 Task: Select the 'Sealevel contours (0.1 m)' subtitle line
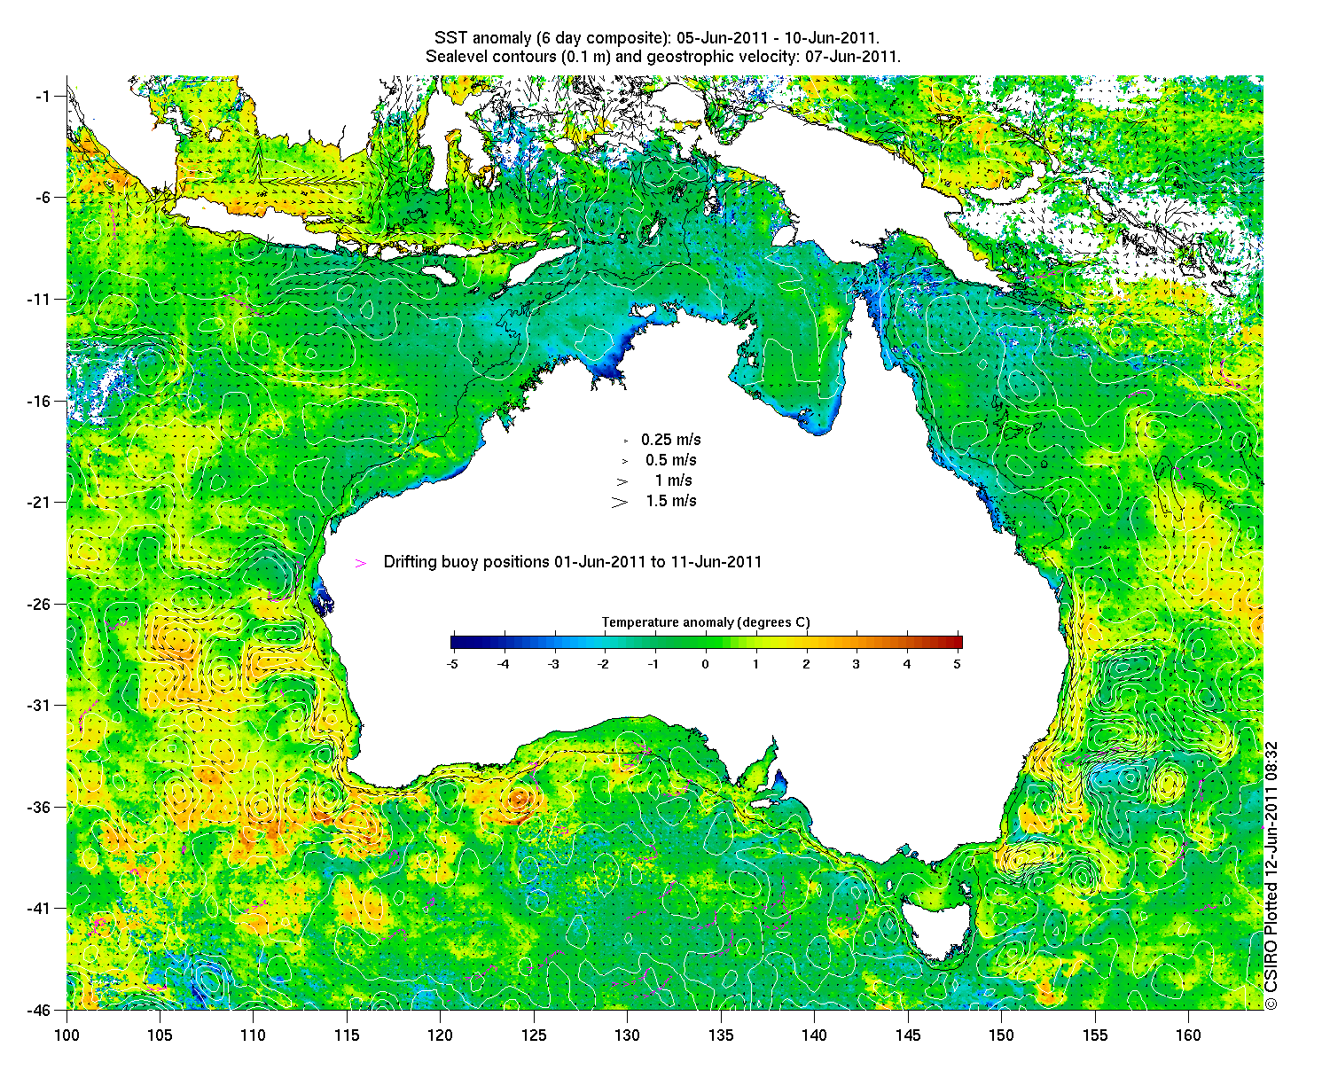[x=663, y=56]
